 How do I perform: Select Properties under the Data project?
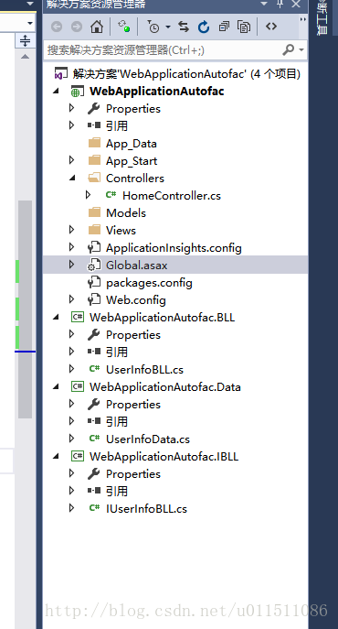pos(133,405)
